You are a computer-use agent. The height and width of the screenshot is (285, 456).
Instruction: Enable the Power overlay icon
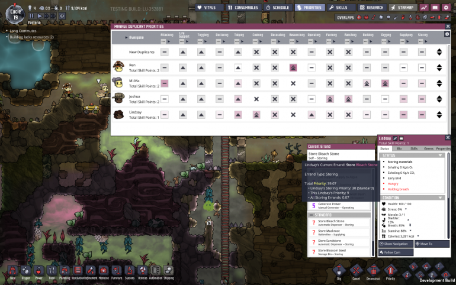pos(367,17)
